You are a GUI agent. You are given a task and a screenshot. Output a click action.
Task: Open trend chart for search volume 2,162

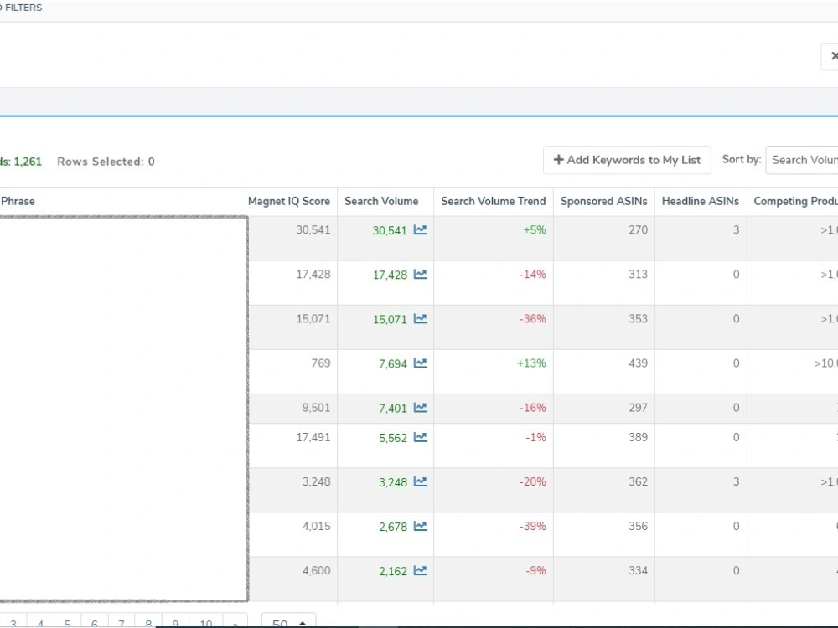coord(421,570)
